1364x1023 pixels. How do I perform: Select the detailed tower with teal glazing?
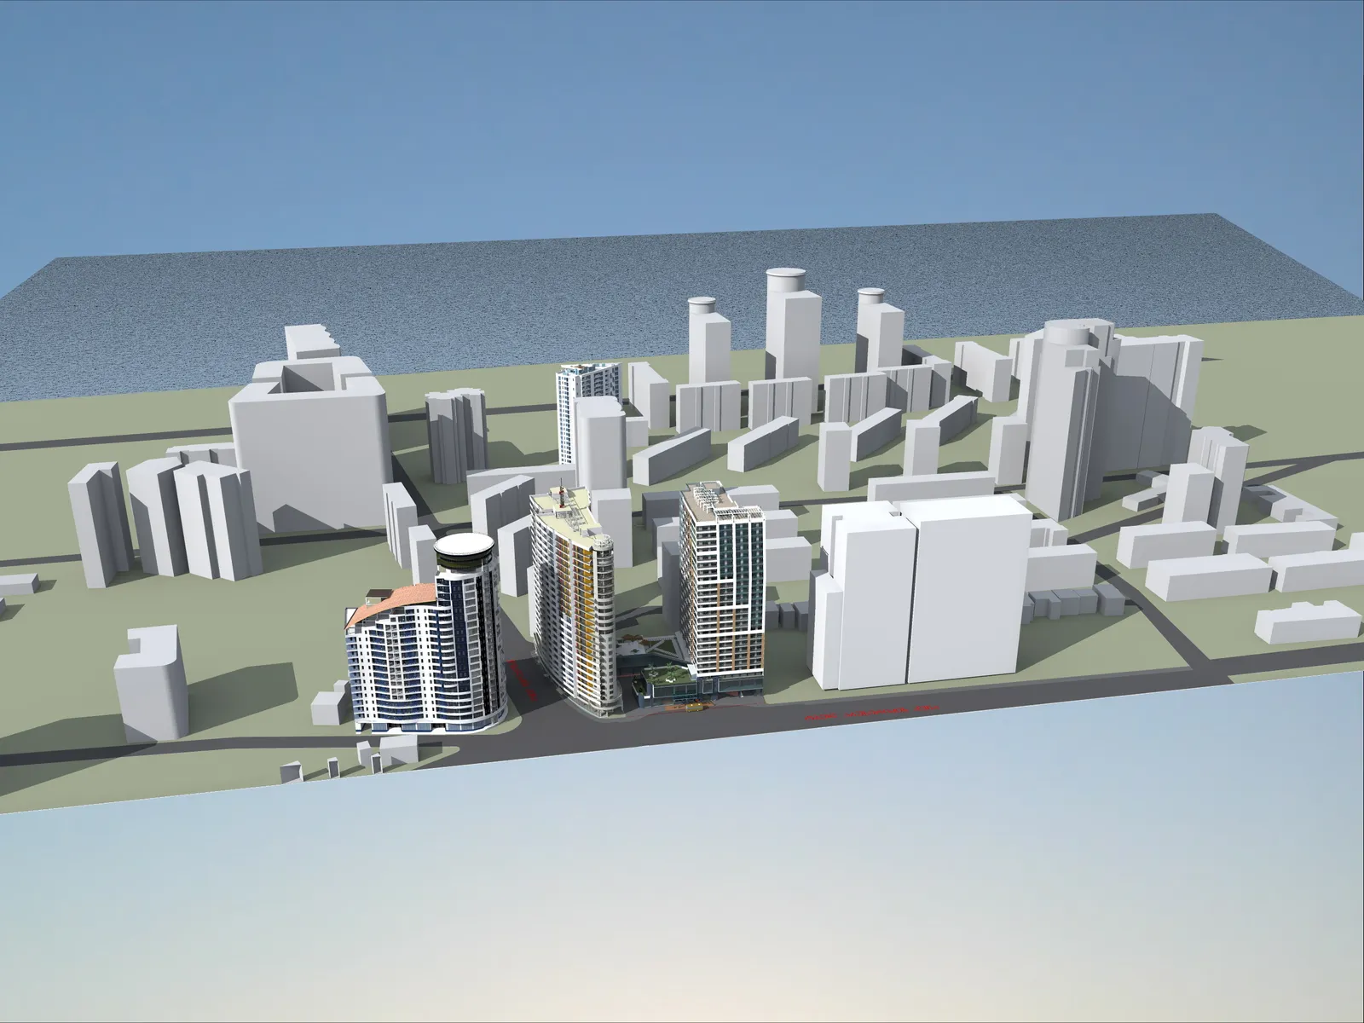click(x=723, y=588)
